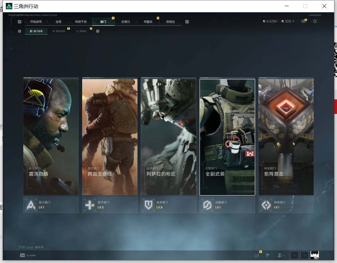The height and width of the screenshot is (263, 337).
Task: Open the 全副武装 logistics department card
Action: coord(227,137)
